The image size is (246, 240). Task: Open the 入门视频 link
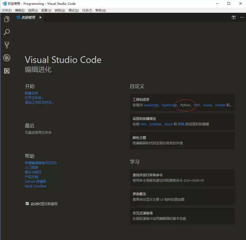pos(31,168)
